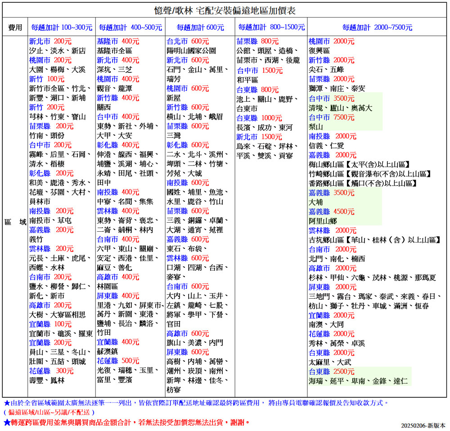The width and height of the screenshot is (450, 431).
Task: Click the 區域 row label
Action: pyautogui.click(x=15, y=221)
